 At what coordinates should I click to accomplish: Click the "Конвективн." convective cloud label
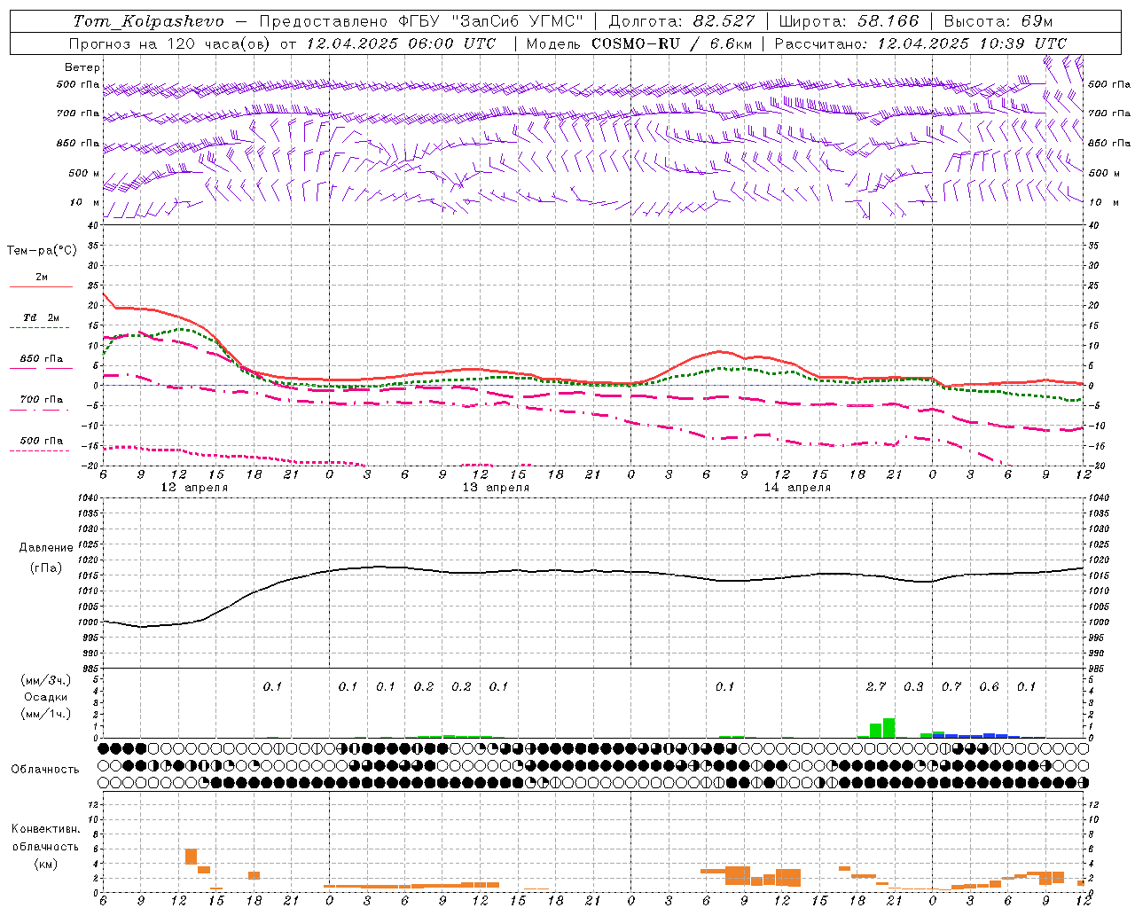[x=45, y=828]
